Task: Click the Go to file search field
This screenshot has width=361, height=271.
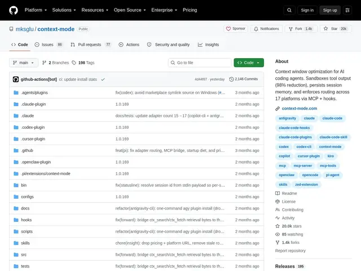Action: coord(200,63)
